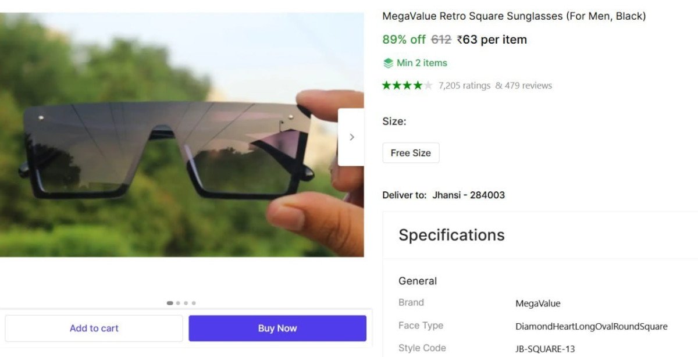Click the Buy Now button
Screen dimensions: 698x357
tap(277, 328)
